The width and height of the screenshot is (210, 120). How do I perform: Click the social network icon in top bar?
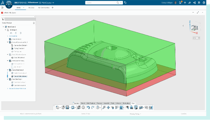194,2
